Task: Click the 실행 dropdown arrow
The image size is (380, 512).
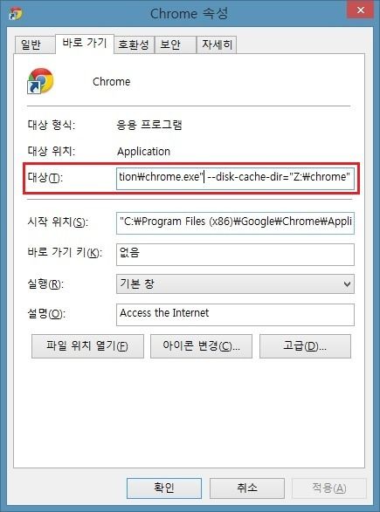Action: (347, 284)
